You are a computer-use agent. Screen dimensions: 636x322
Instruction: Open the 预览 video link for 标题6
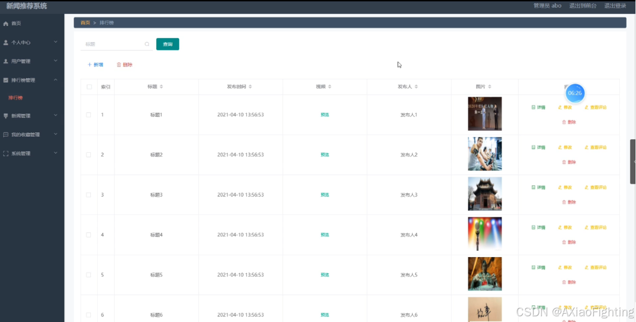point(325,315)
